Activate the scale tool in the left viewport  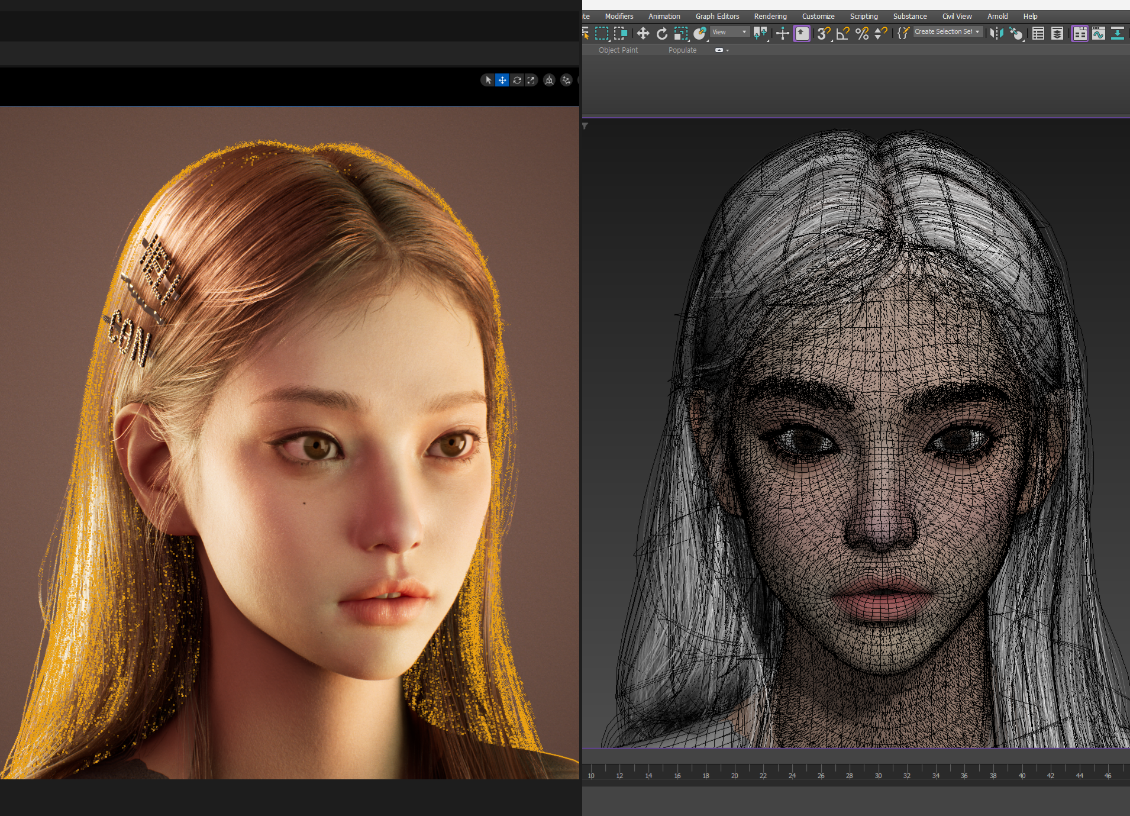(531, 80)
